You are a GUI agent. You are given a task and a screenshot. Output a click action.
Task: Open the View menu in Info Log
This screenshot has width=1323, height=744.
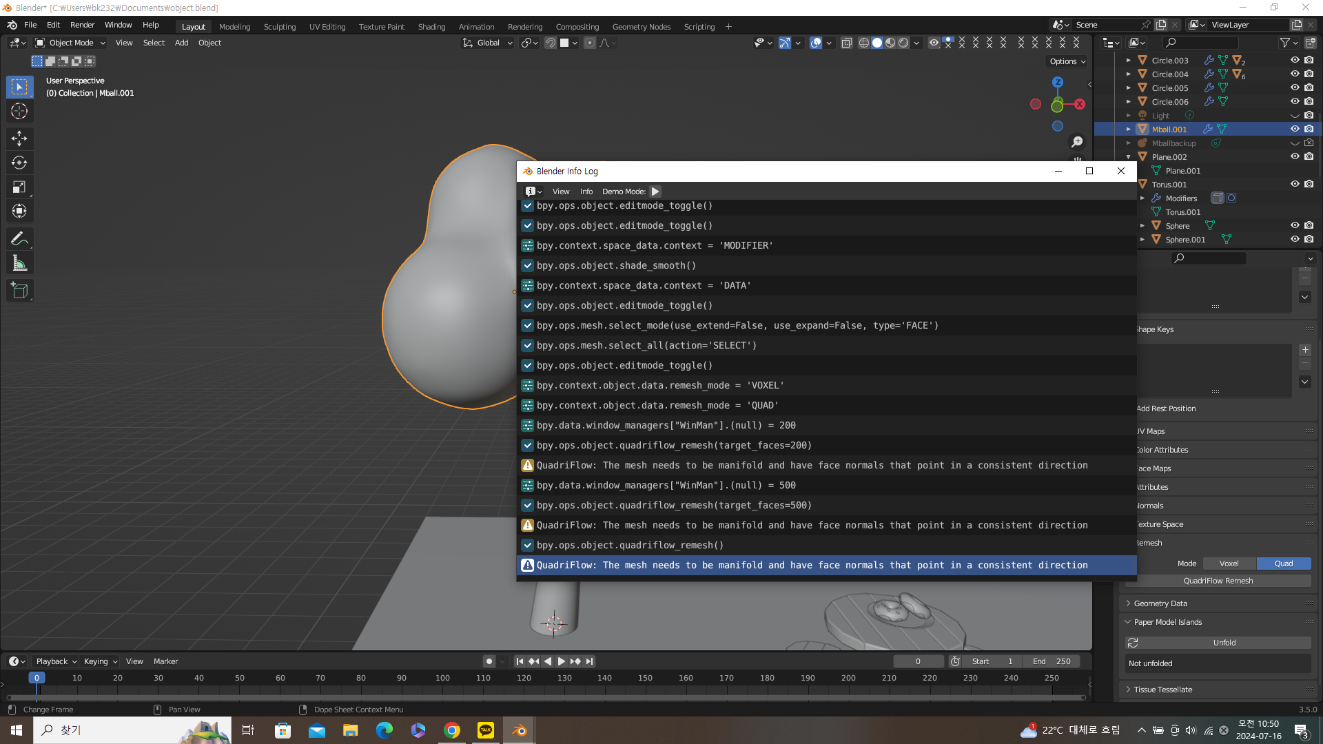click(x=561, y=192)
